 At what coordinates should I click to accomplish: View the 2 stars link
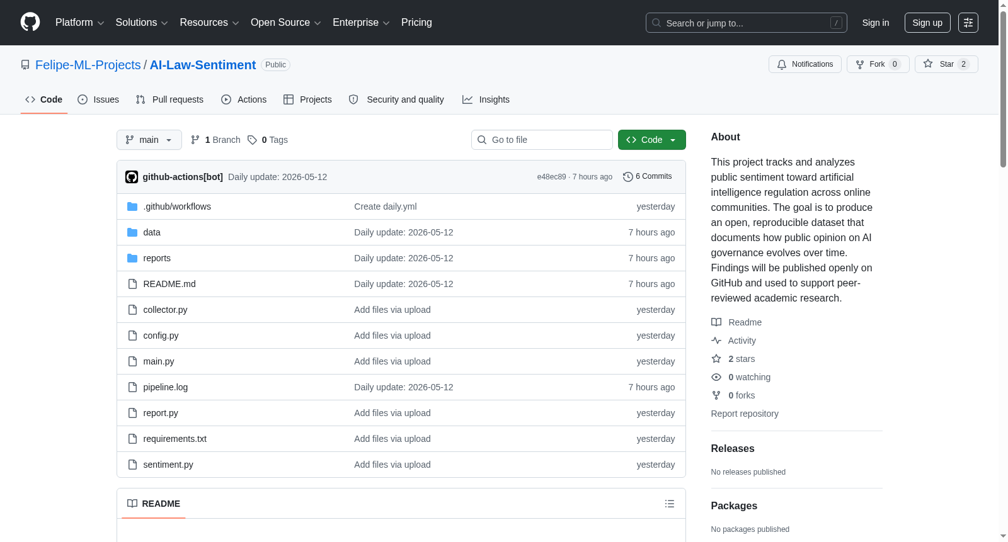click(x=733, y=359)
